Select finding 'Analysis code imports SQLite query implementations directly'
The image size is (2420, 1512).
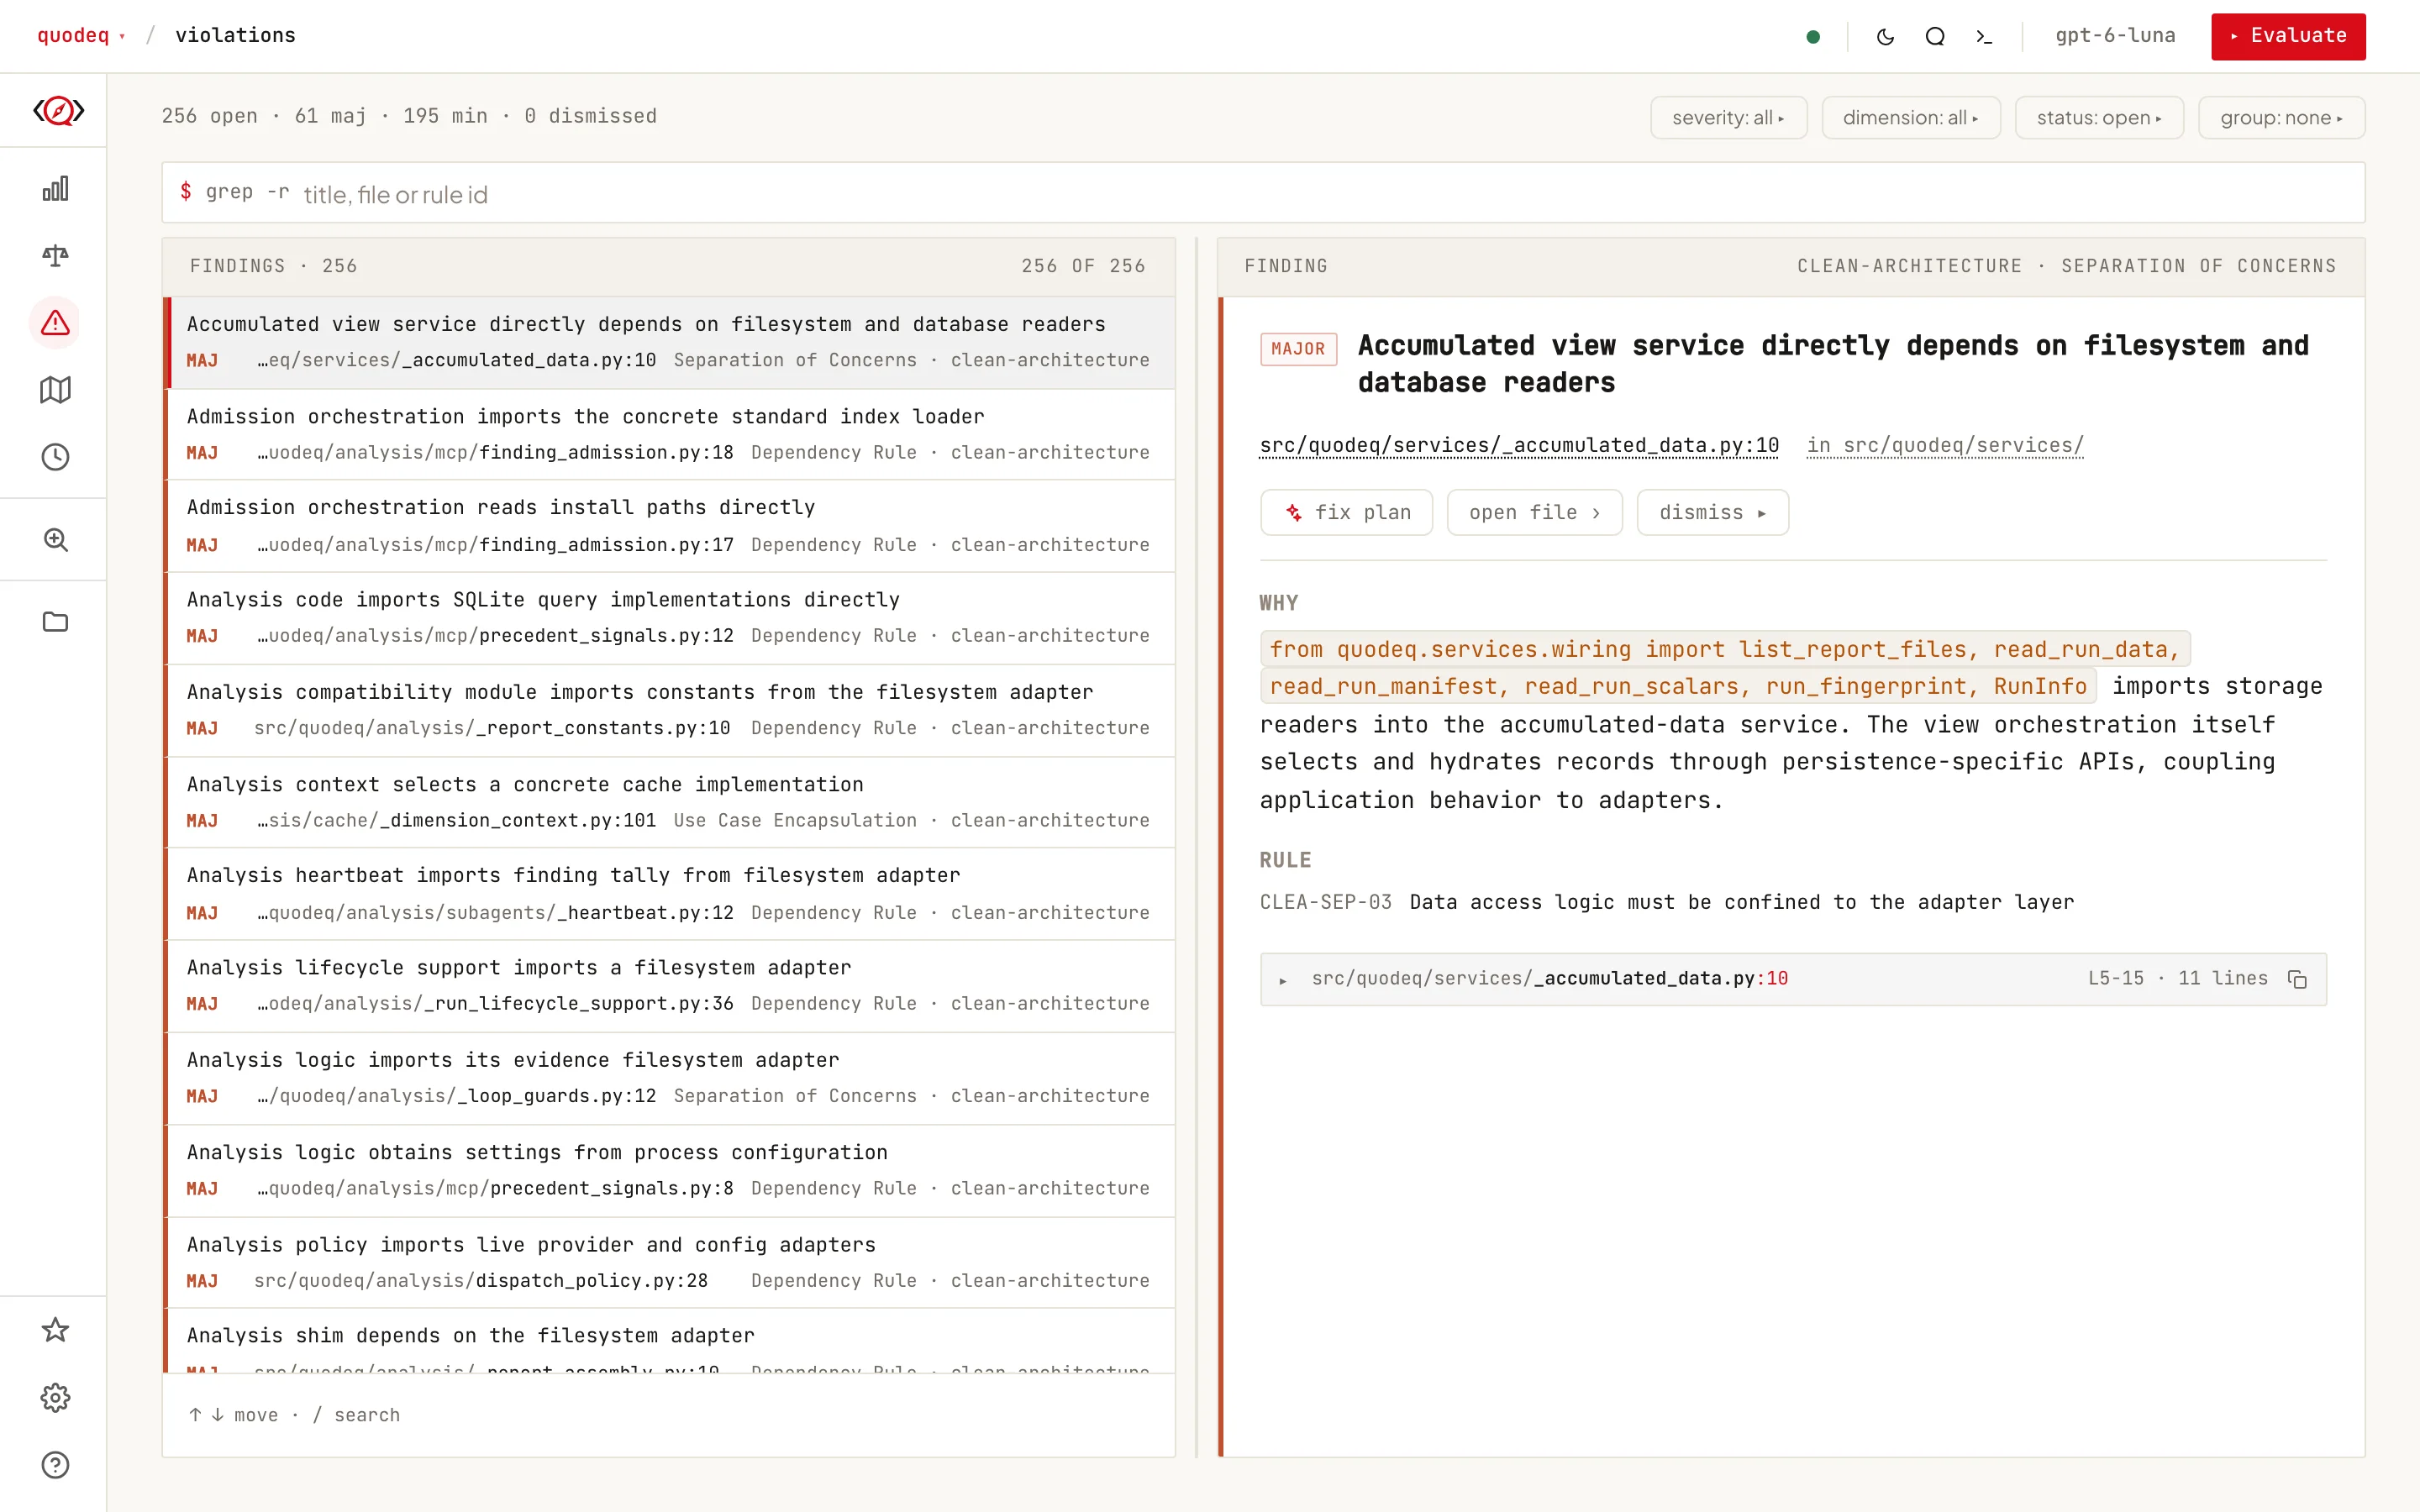[x=668, y=618]
